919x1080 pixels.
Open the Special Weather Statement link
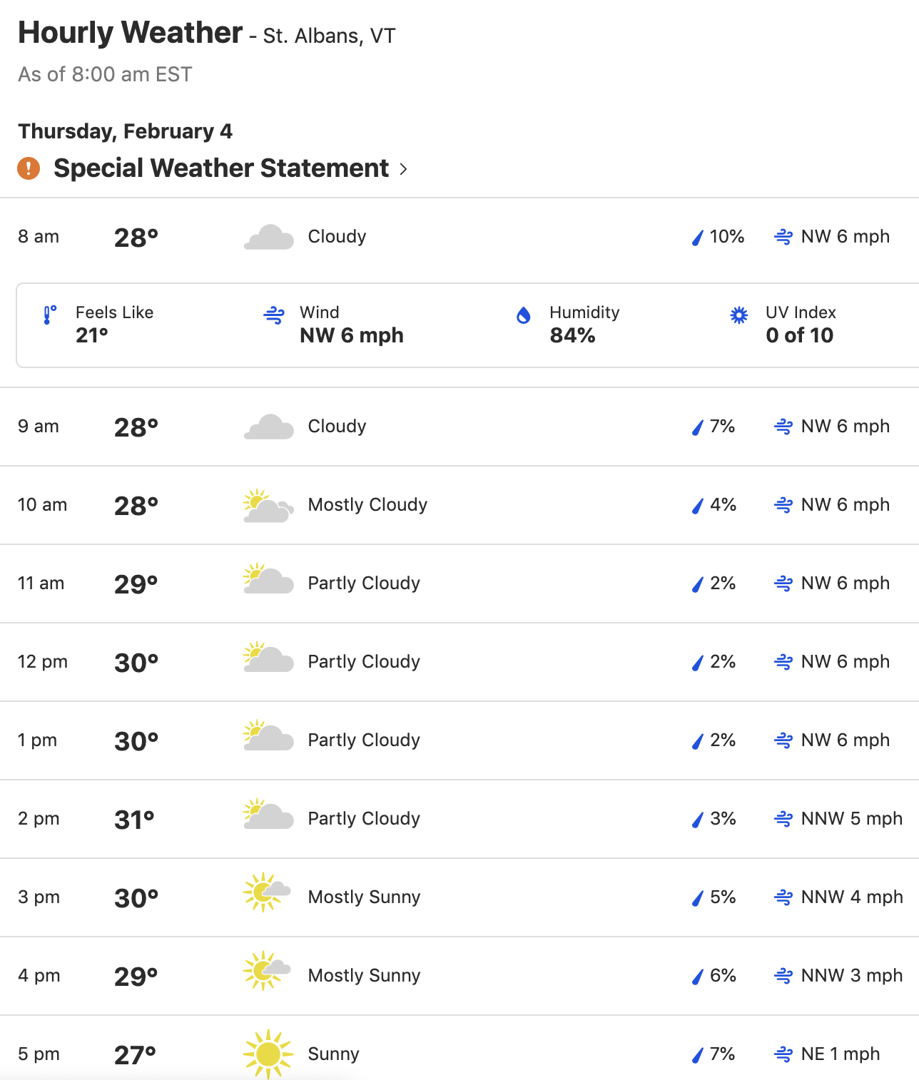[x=221, y=168]
